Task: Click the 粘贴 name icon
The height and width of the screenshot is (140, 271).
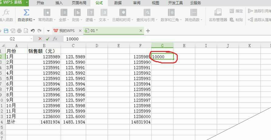Action: click(x=232, y=20)
